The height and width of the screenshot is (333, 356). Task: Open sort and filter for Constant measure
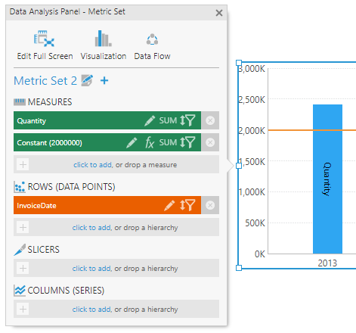[187, 142]
